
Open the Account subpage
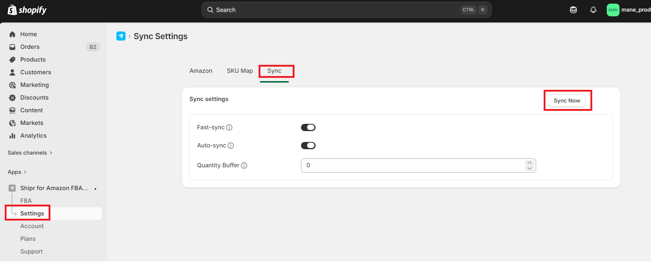pos(32,226)
